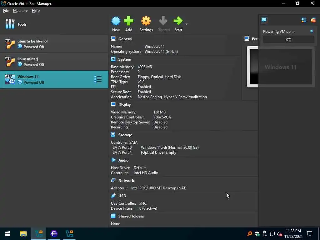
Task: Switch to first VirtualBox taskbar icon
Action: point(39,234)
